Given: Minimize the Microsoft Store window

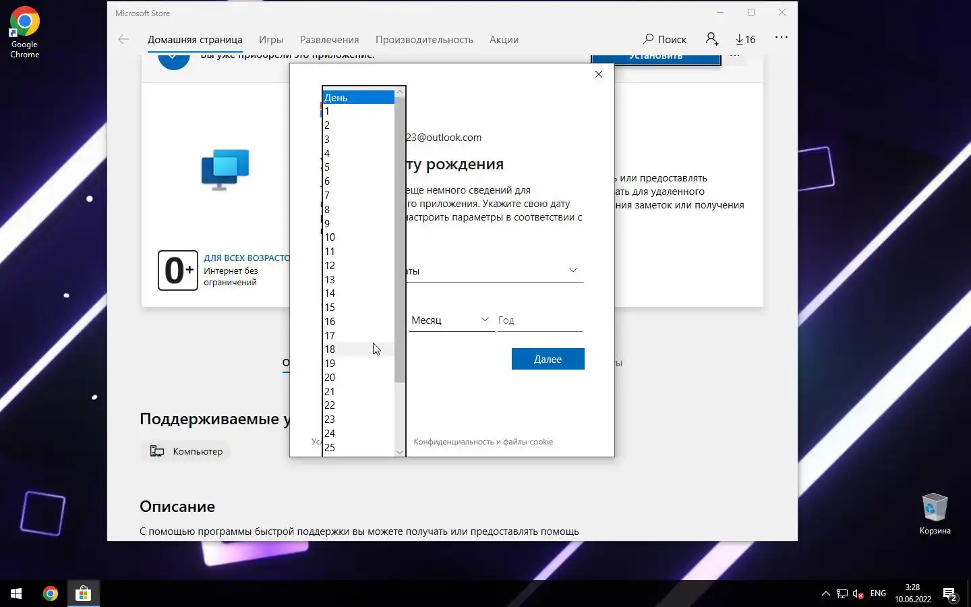Looking at the screenshot, I should [x=720, y=13].
